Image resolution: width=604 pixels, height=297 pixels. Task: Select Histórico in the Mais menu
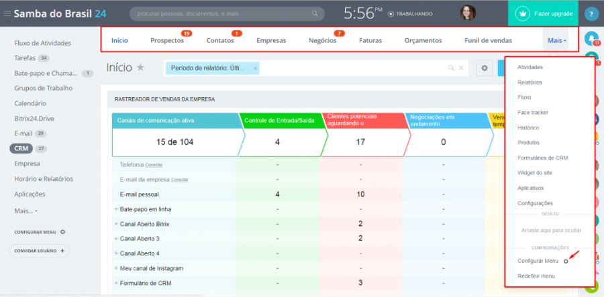528,127
